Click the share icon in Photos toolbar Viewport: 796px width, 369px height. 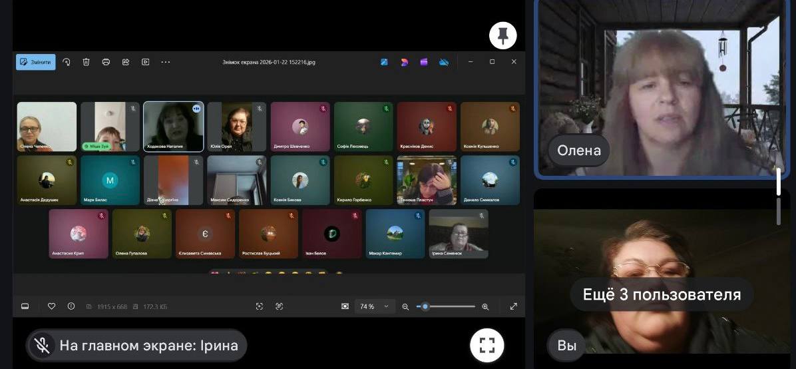coord(125,62)
